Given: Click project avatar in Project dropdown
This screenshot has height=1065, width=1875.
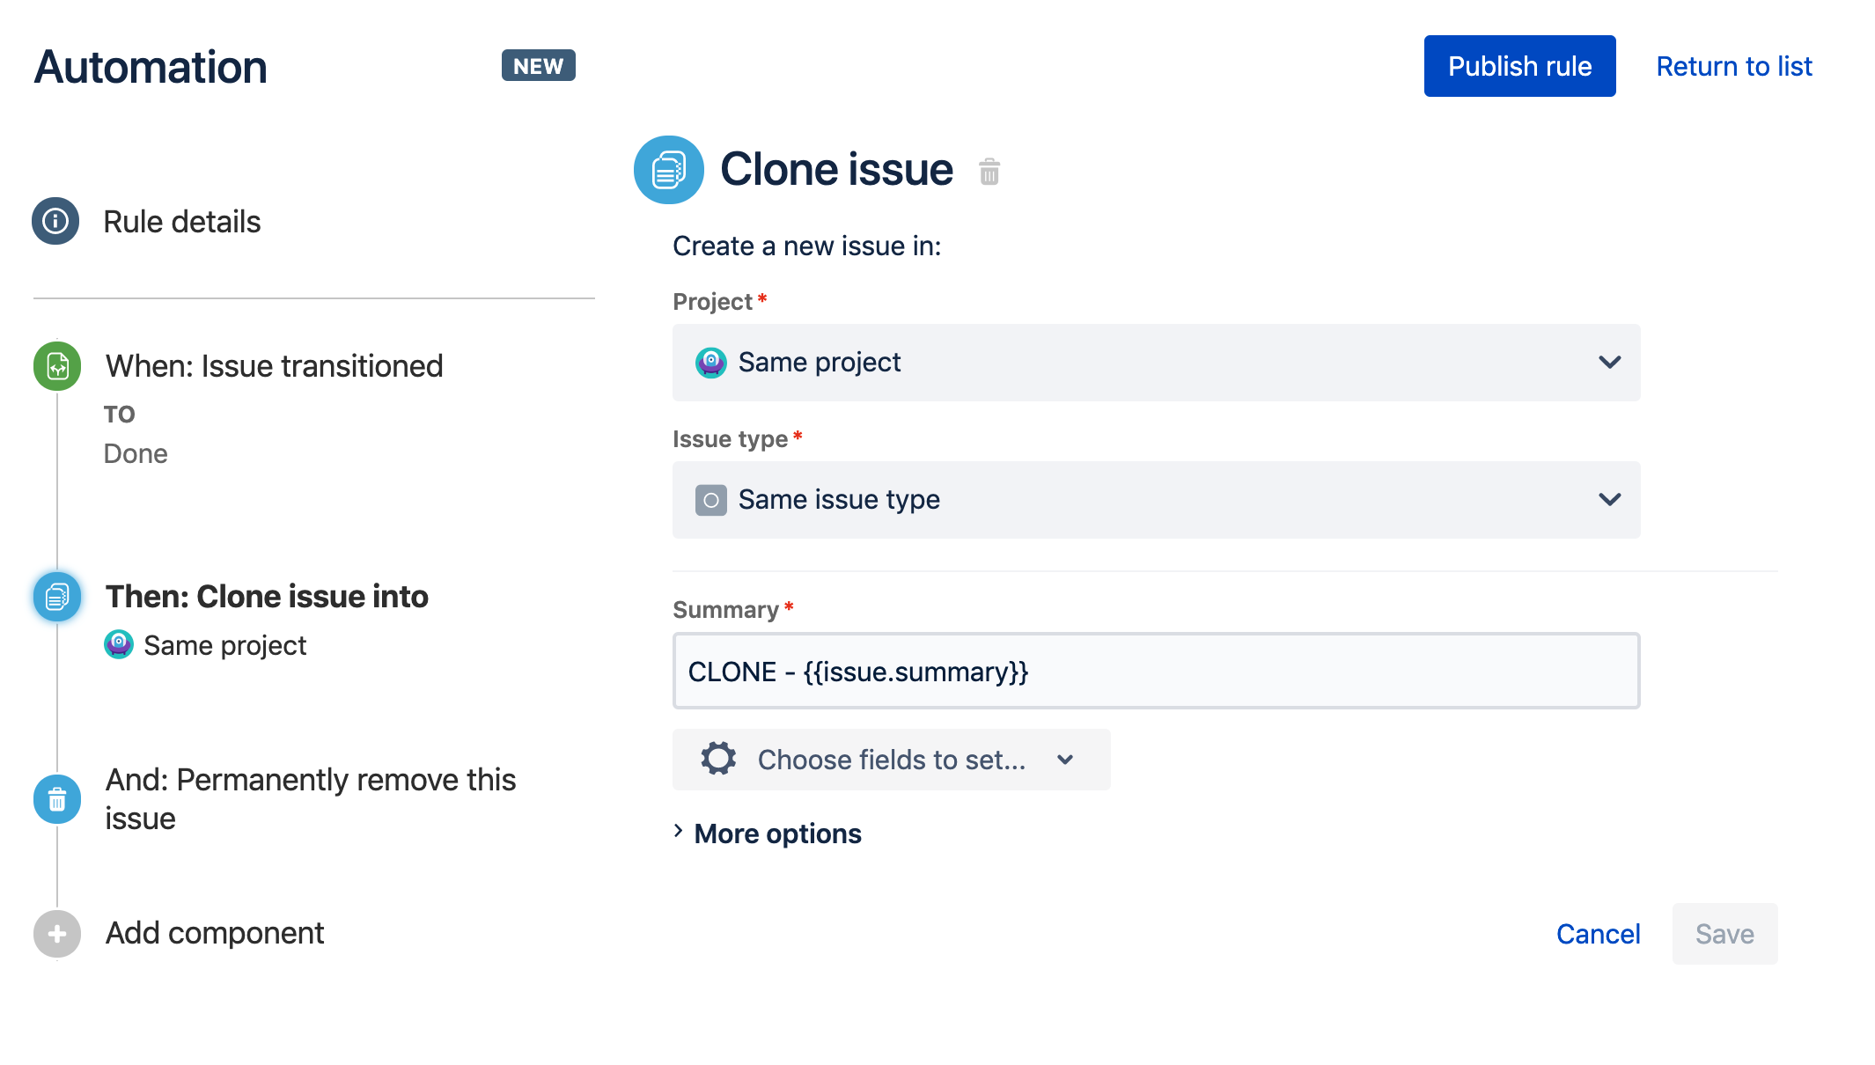Looking at the screenshot, I should (711, 363).
